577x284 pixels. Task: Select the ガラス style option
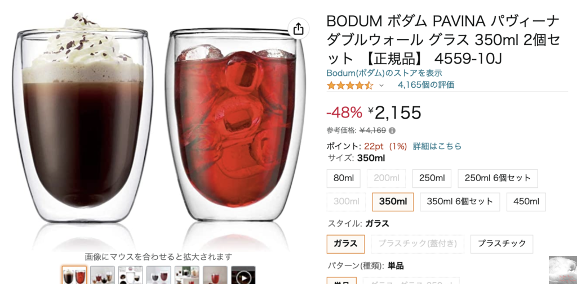click(345, 244)
